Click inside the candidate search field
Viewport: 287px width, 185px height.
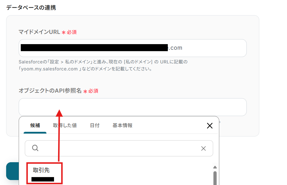(x=117, y=148)
